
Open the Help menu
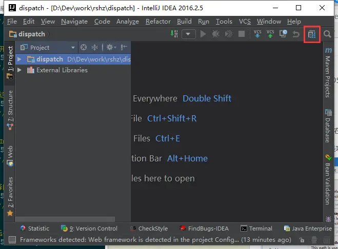coord(294,22)
